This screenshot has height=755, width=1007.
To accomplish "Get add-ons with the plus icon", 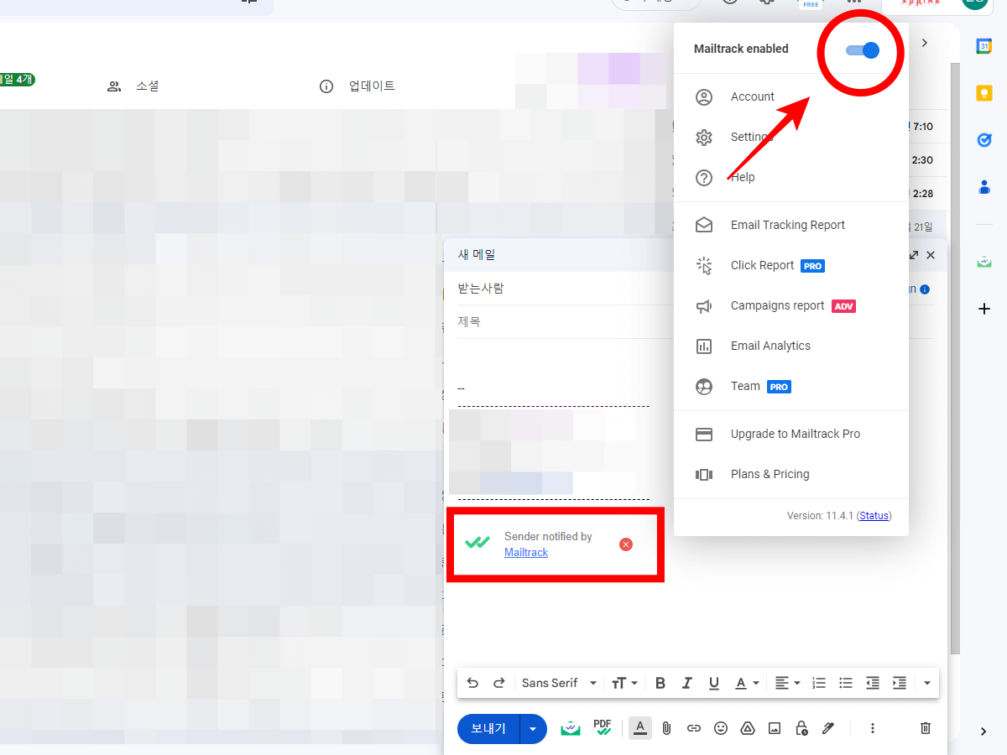I will point(984,309).
